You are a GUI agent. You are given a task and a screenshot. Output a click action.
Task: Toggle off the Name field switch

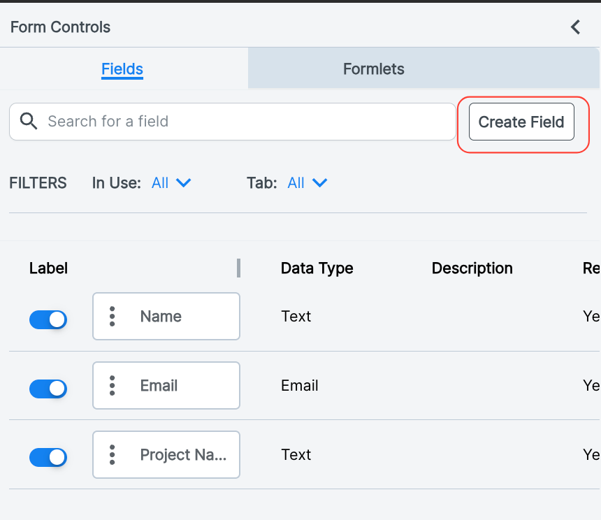pyautogui.click(x=48, y=319)
